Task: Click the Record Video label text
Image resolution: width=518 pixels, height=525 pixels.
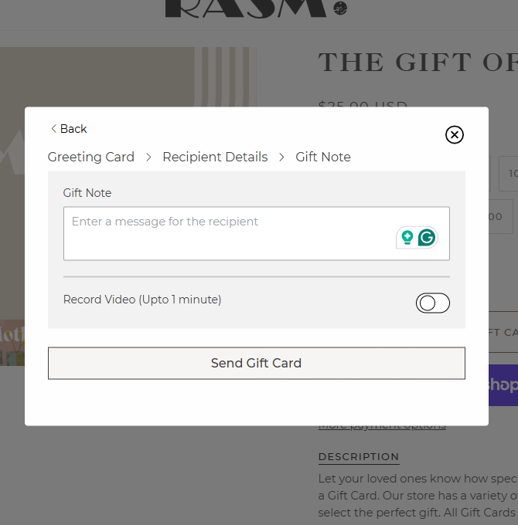Action: click(x=142, y=300)
